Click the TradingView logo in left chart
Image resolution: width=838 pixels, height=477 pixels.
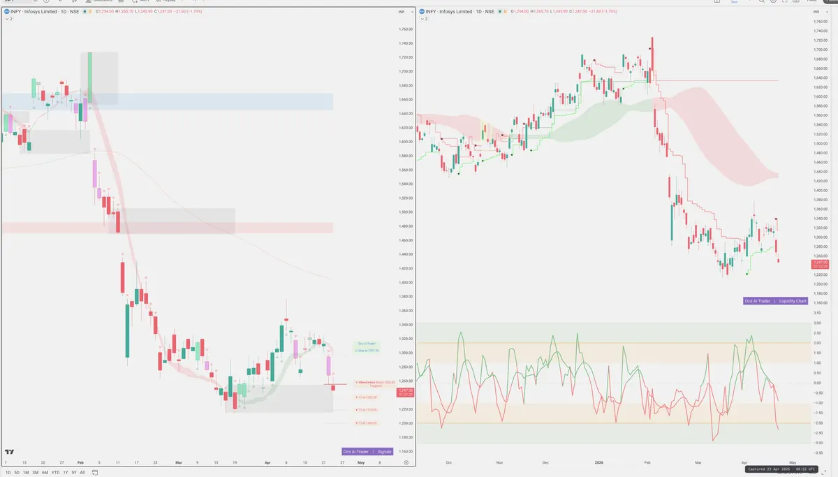coord(9,452)
